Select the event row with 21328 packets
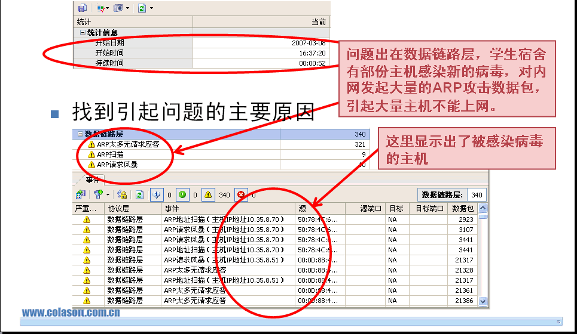577x334 pixels. (275, 270)
